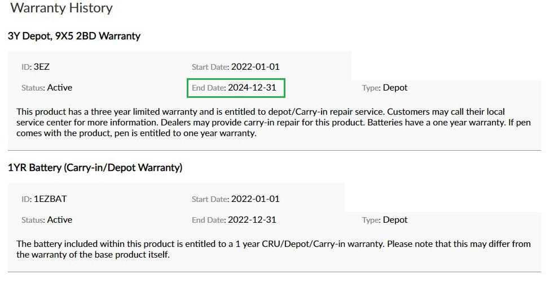This screenshot has width=554, height=288.
Task: Select the 1YR Battery warranty title
Action: [95, 168]
